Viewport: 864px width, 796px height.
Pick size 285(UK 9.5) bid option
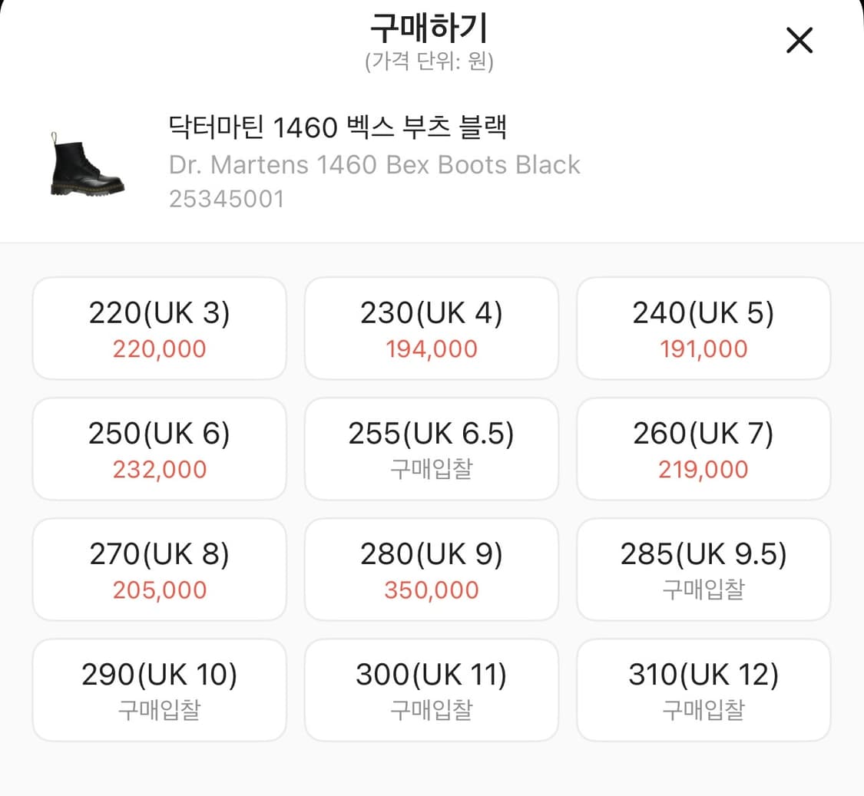pos(703,570)
